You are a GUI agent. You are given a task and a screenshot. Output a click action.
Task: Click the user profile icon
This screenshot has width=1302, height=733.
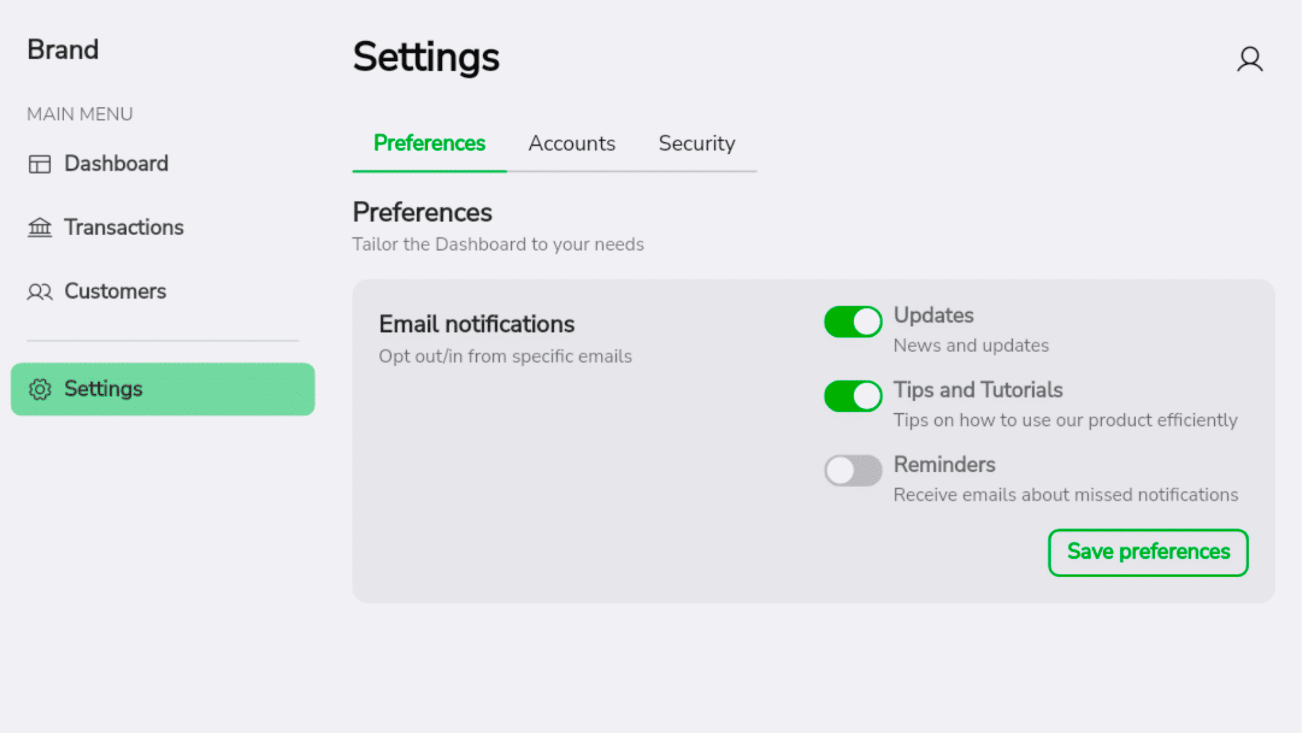(x=1249, y=59)
